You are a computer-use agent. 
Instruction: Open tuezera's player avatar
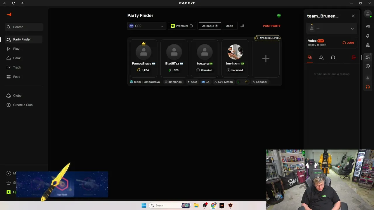tap(205, 52)
